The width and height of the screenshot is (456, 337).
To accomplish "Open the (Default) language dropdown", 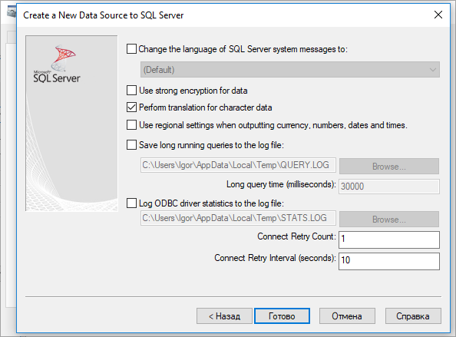I will (290, 70).
